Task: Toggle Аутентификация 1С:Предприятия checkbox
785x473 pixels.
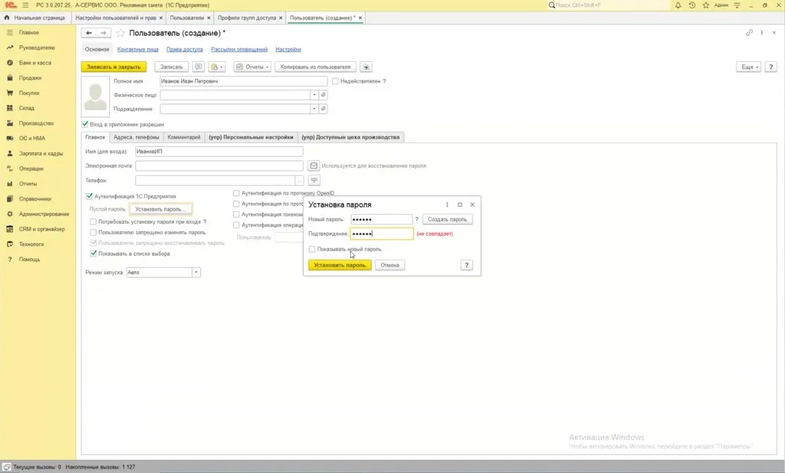Action: point(89,196)
